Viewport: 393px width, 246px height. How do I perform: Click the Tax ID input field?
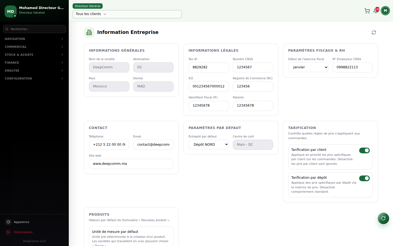click(x=209, y=67)
